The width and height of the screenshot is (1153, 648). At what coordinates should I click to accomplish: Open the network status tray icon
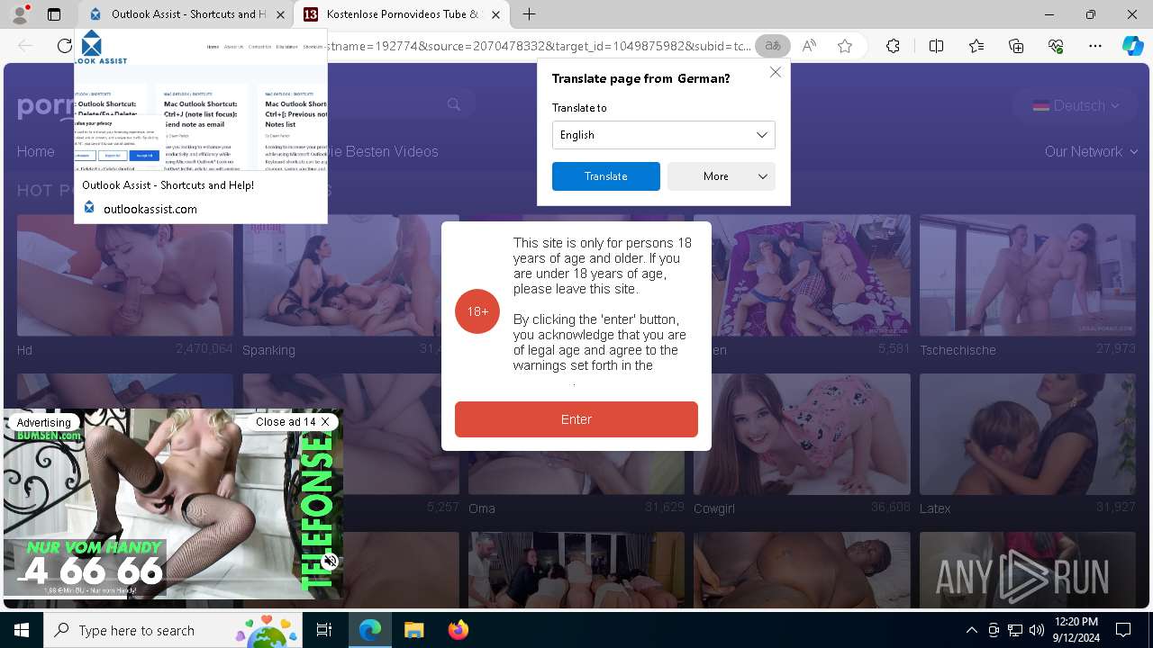coord(1015,630)
